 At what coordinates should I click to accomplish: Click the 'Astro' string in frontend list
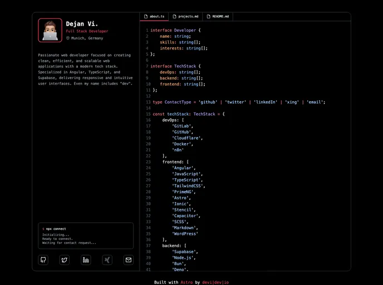(181, 198)
